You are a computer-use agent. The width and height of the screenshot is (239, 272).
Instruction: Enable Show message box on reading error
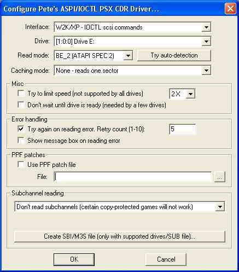click(x=21, y=141)
